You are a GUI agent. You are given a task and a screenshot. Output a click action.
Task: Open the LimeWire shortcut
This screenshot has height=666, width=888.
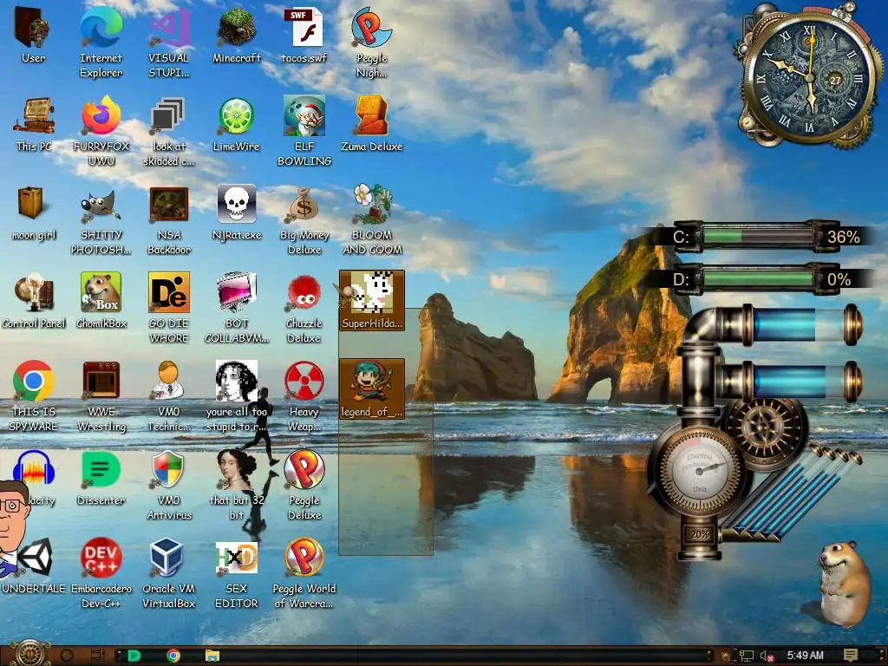click(x=237, y=125)
